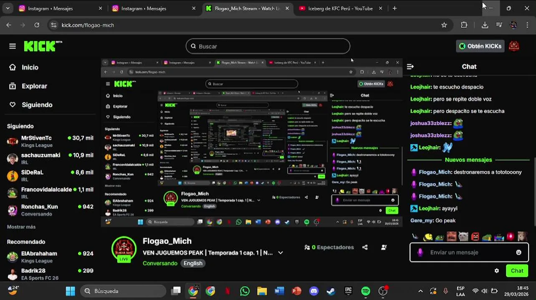The height and width of the screenshot is (300, 536).
Task: Open the user profile avatar menu
Action: [514, 46]
